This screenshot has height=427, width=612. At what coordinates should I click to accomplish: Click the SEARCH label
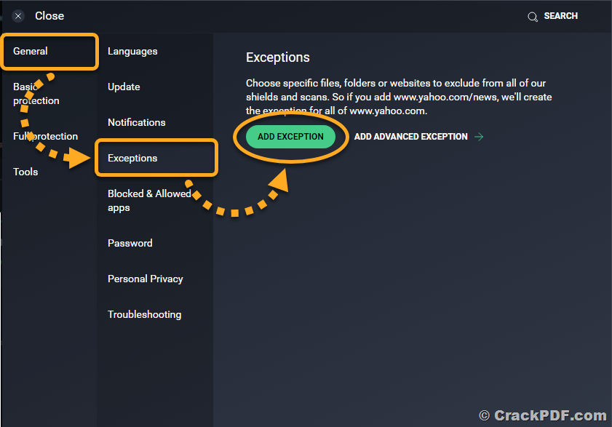point(560,16)
